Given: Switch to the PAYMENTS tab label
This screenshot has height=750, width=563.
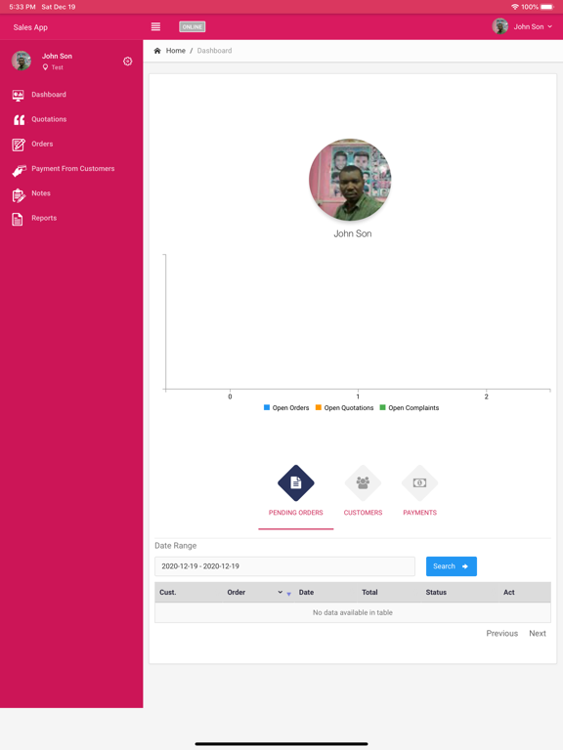Looking at the screenshot, I should [x=420, y=513].
